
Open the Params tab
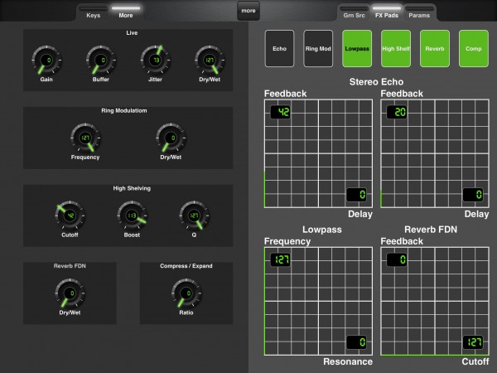(419, 12)
